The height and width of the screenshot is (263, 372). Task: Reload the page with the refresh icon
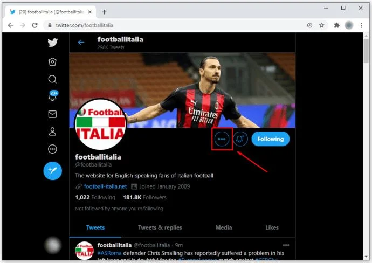(35, 25)
